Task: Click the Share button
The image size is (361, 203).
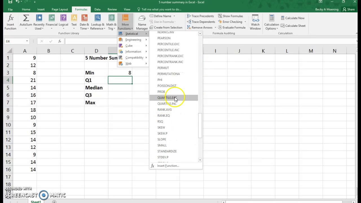Action: pos(349,9)
